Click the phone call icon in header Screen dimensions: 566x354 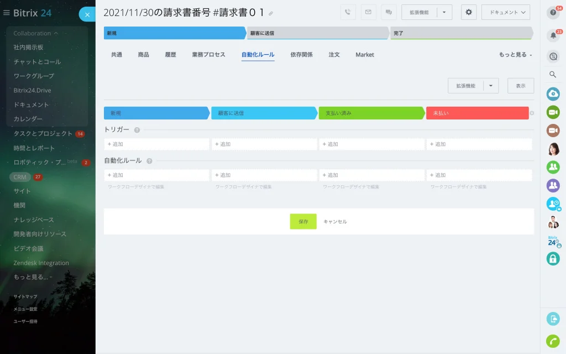(x=348, y=12)
